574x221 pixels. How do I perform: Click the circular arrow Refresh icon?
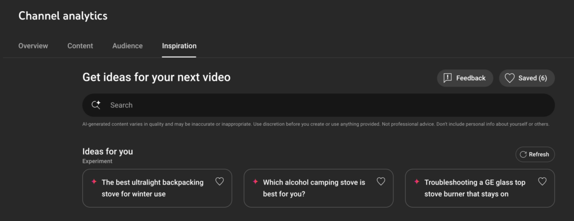(523, 154)
